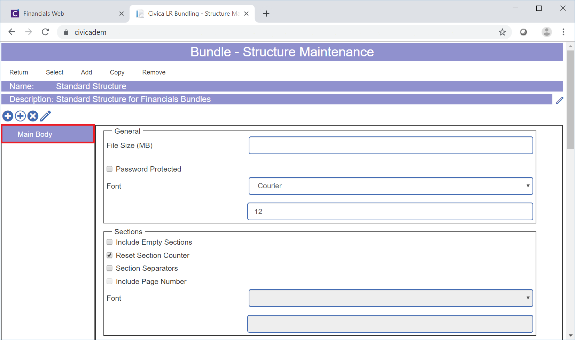Open the browser profile avatar

click(546, 32)
